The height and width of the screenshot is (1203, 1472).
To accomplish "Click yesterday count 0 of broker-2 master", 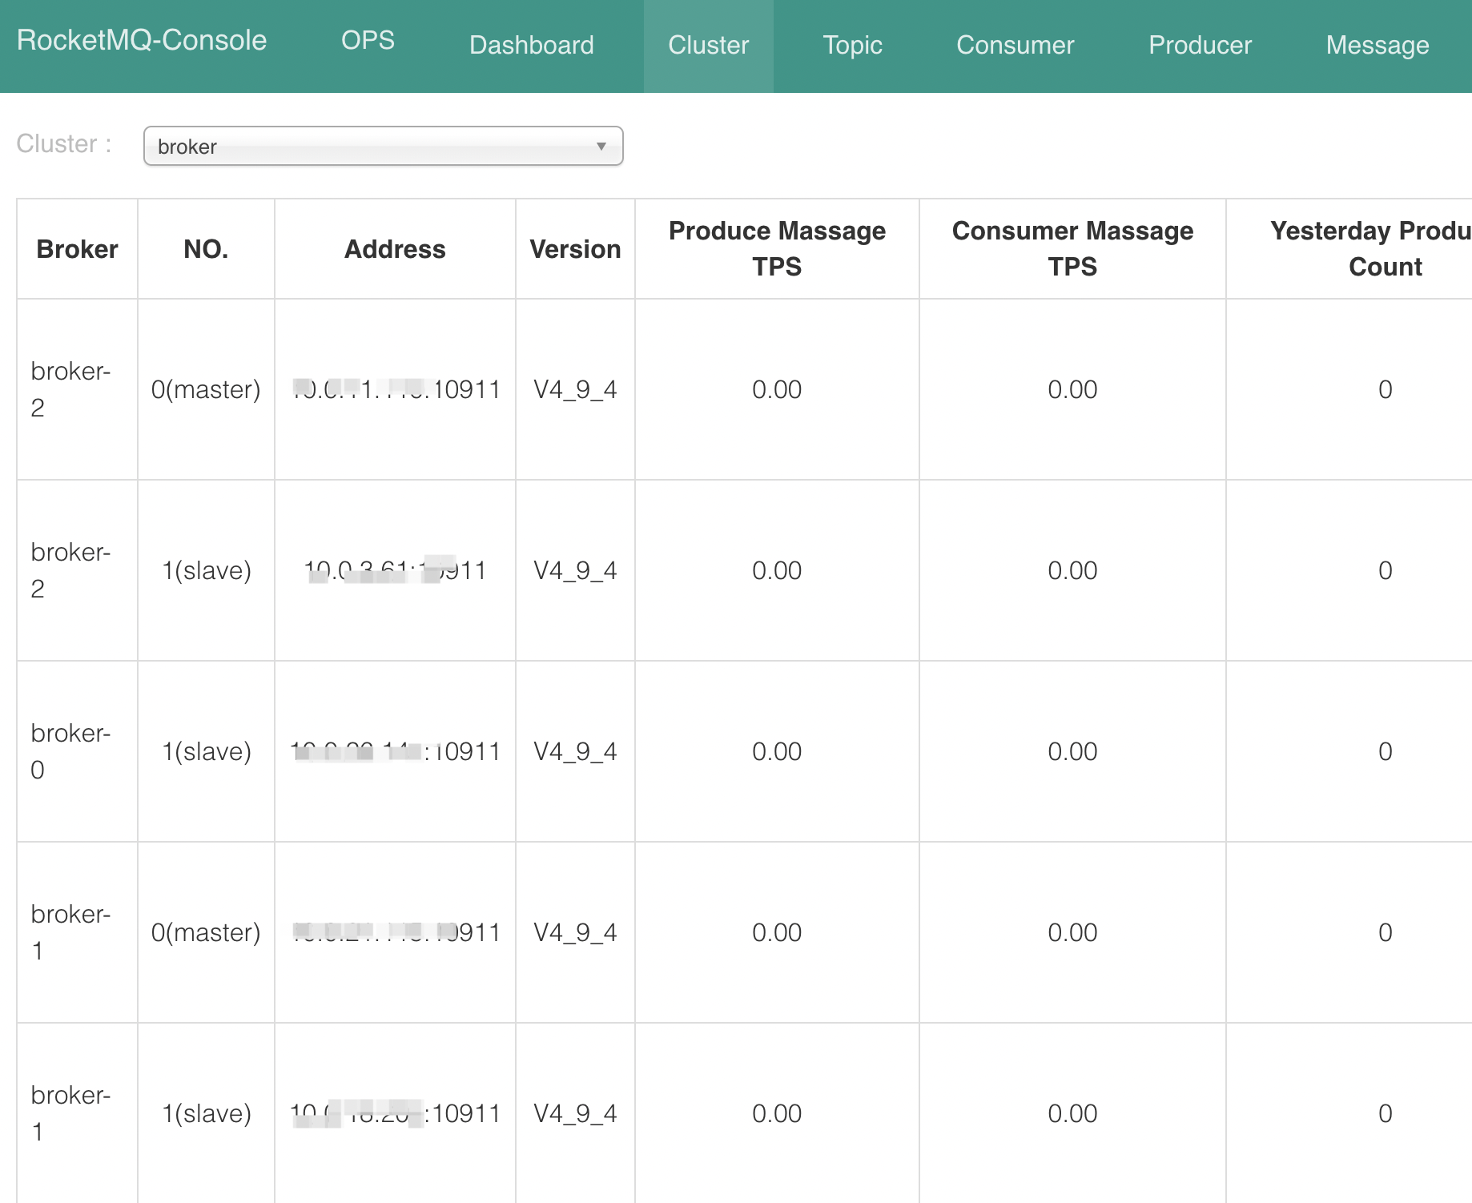I will click(x=1386, y=389).
